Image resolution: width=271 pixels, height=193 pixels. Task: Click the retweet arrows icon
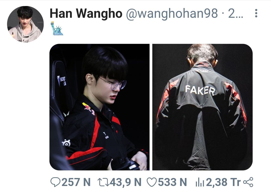[x=103, y=182]
